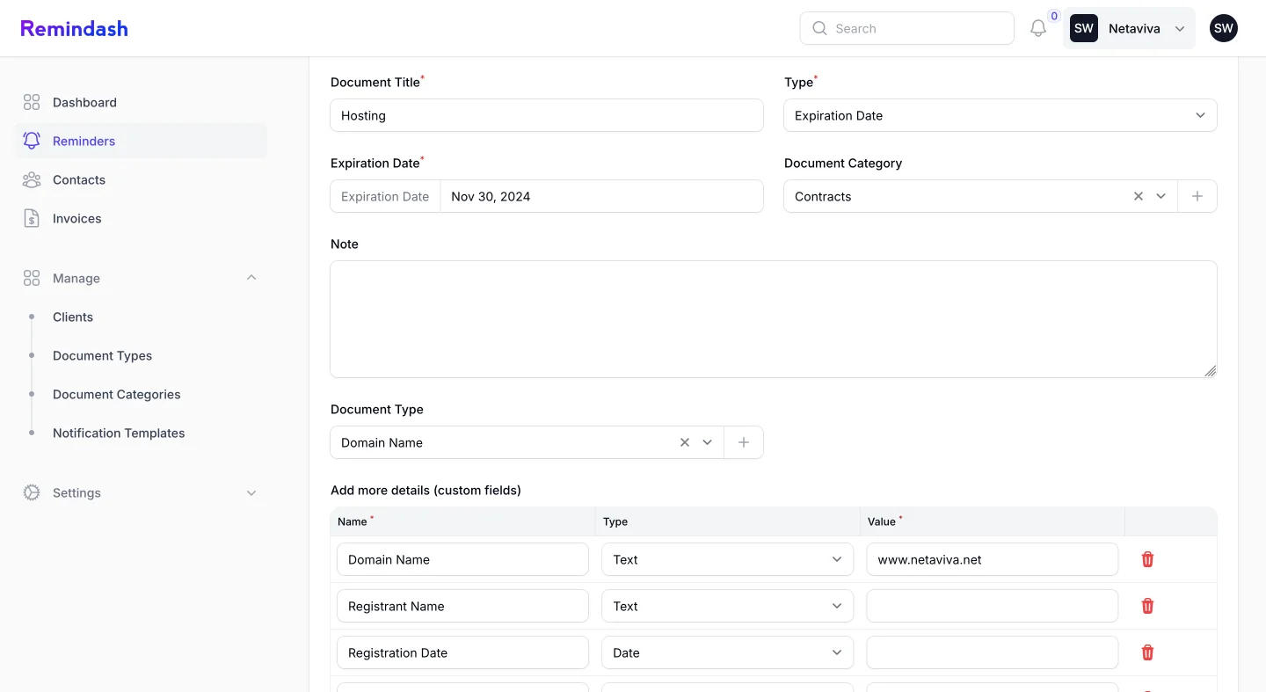Add a new document type with plus
The image size is (1266, 692).
[744, 442]
